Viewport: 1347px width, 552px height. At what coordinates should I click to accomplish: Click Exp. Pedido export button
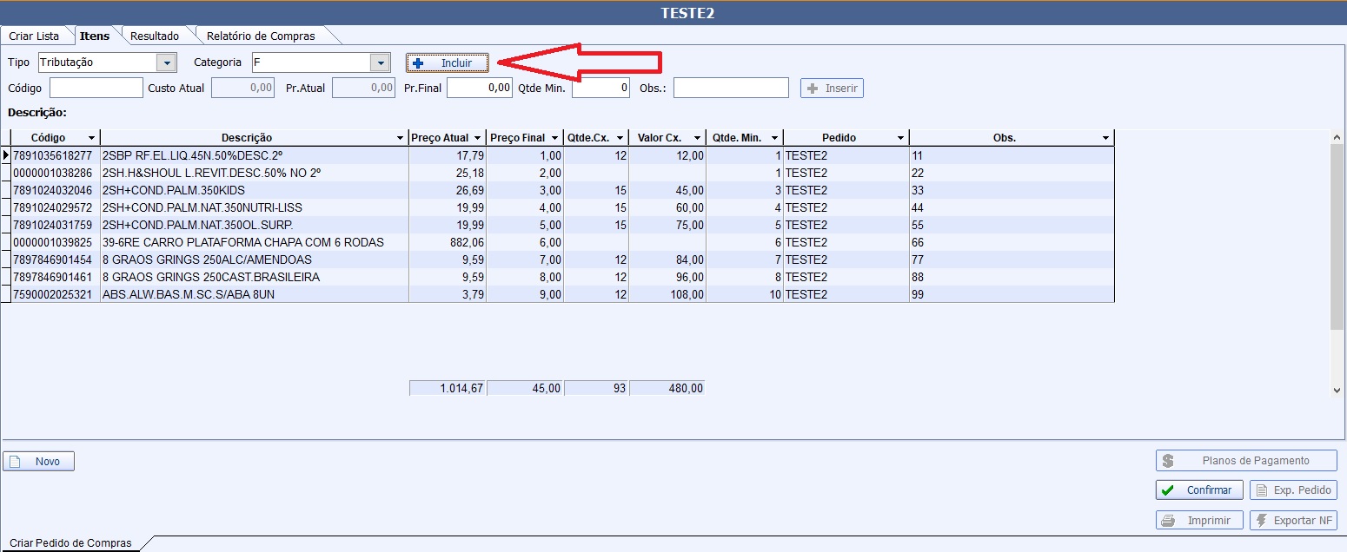[1292, 490]
